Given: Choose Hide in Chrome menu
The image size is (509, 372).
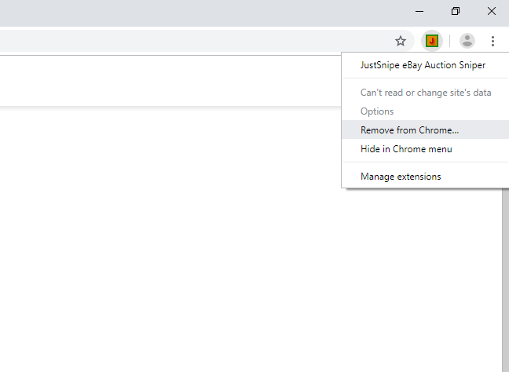Looking at the screenshot, I should tap(405, 149).
